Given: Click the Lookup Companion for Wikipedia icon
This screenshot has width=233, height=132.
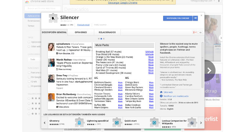Looking at the screenshot, I should click(x=192, y=122).
